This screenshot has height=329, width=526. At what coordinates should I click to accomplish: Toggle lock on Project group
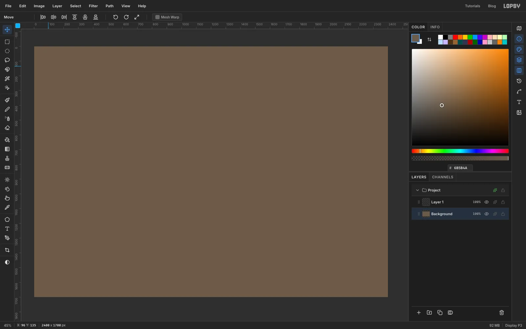tap(503, 190)
